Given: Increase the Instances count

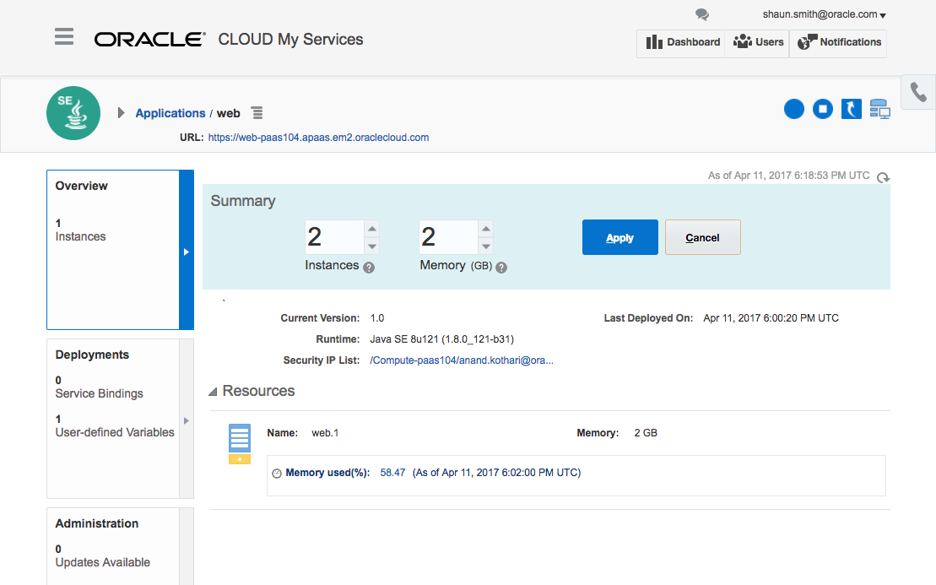Looking at the screenshot, I should point(372,229).
